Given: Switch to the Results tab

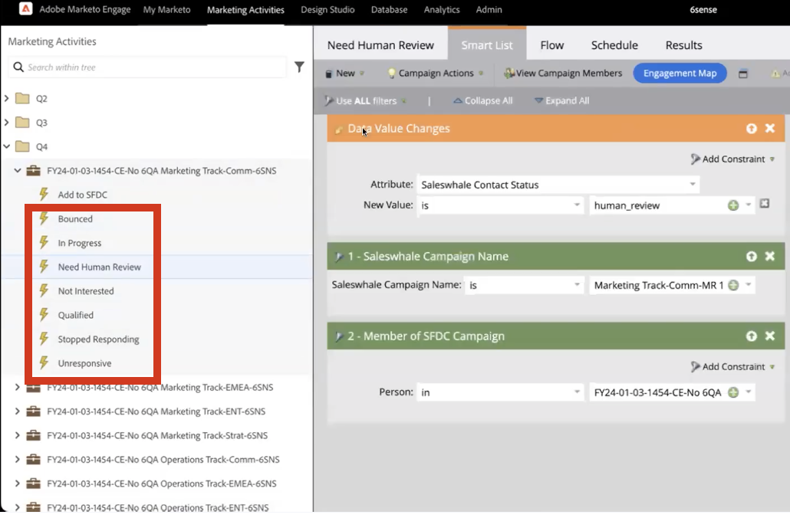Looking at the screenshot, I should 683,45.
